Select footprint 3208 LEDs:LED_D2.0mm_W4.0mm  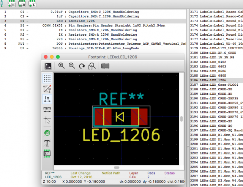pos(216,181)
